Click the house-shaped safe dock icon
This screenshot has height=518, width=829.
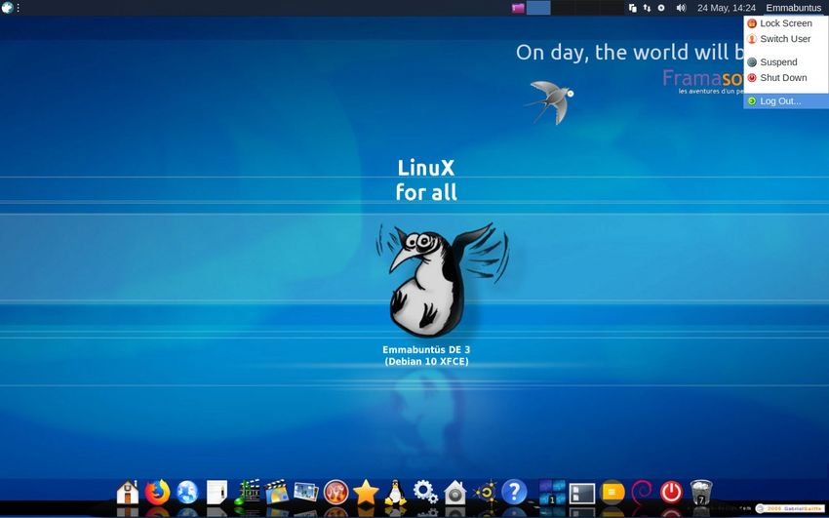pos(455,492)
